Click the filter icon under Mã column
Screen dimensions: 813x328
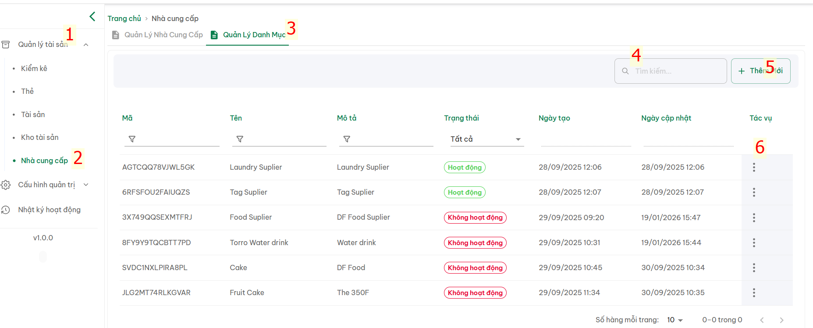click(x=132, y=139)
